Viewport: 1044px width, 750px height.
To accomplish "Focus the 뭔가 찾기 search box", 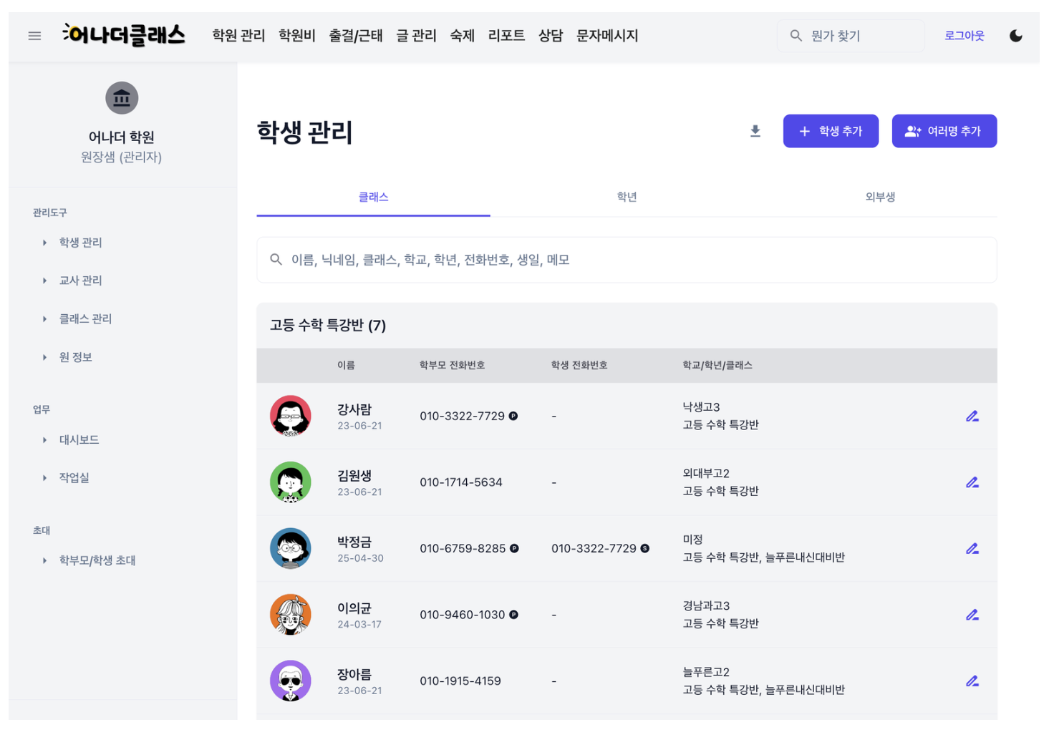I will pyautogui.click(x=851, y=36).
